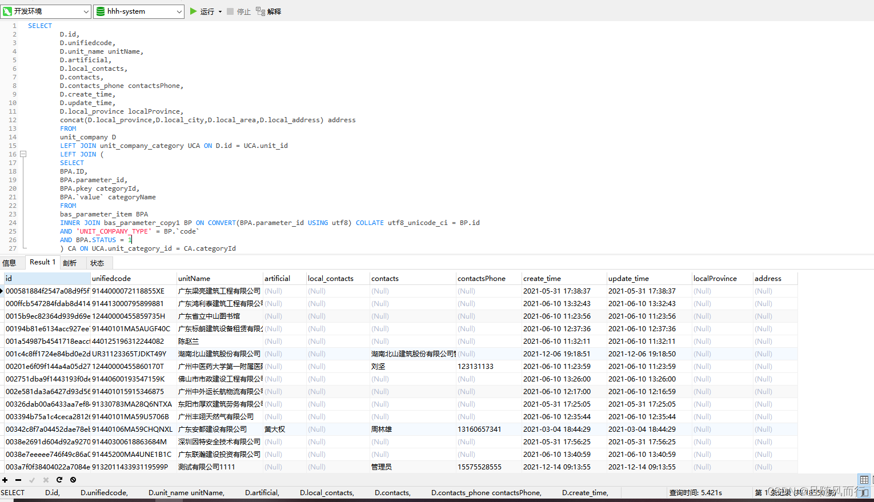Viewport: 874px width, 502px height.
Task: Click 'UNIT_COMPANY_TYPE' string on line 25
Action: [x=114, y=231]
